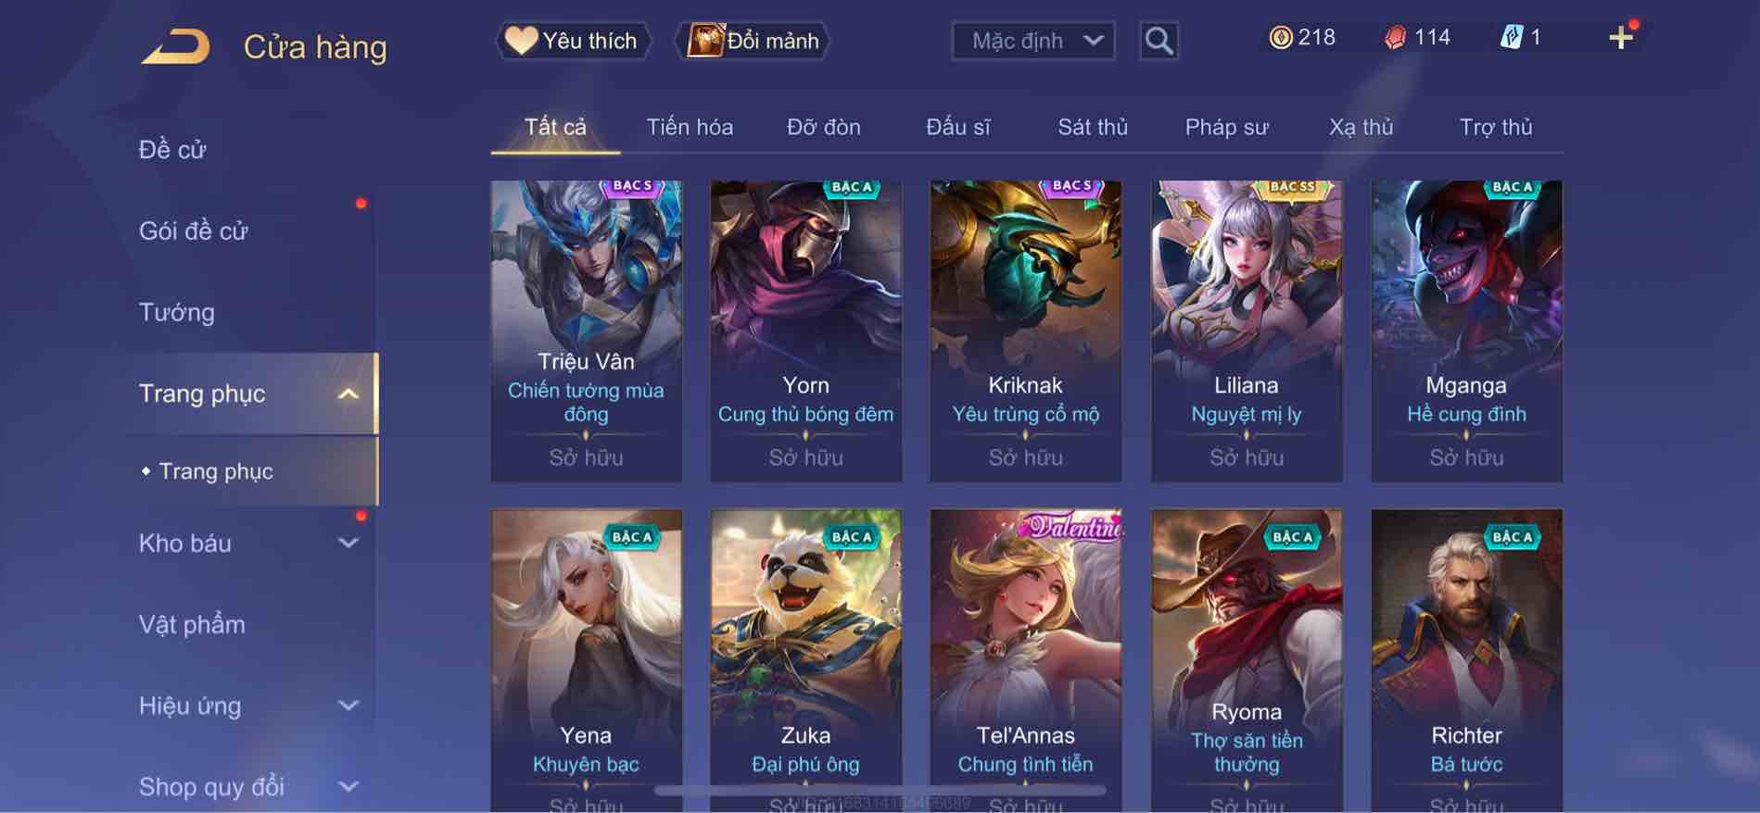Open the Mặc định sort dropdown
This screenshot has height=813, width=1760.
pos(1033,41)
